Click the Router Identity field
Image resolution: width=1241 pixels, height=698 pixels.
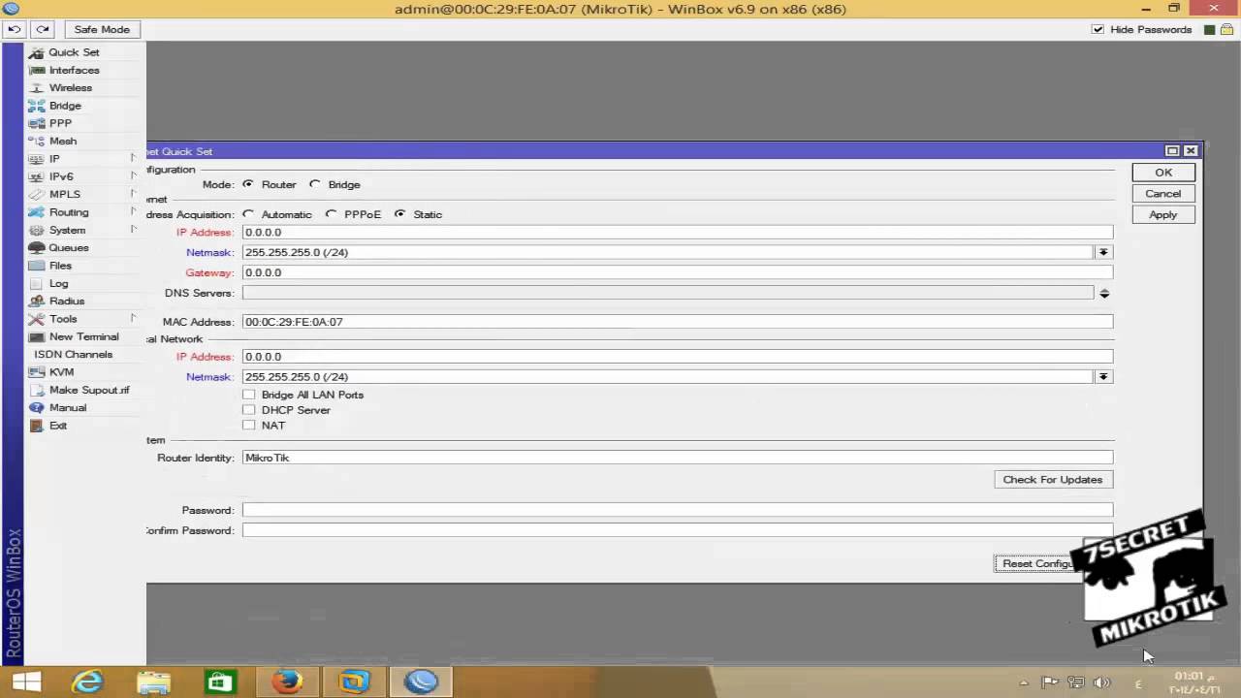[x=678, y=458]
